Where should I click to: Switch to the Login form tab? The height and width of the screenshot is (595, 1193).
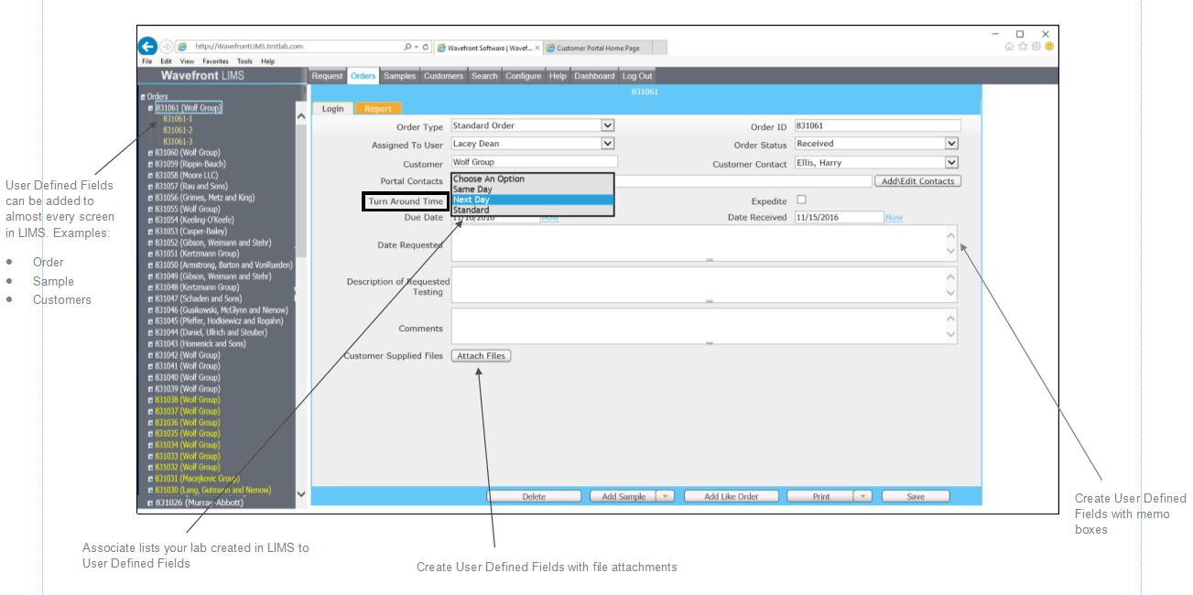pyautogui.click(x=332, y=108)
